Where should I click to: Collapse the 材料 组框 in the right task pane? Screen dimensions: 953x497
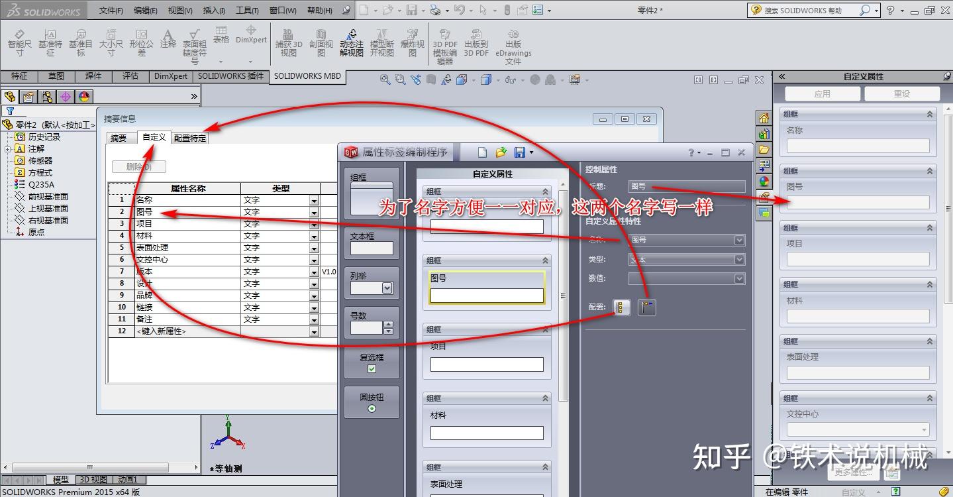pyautogui.click(x=930, y=284)
